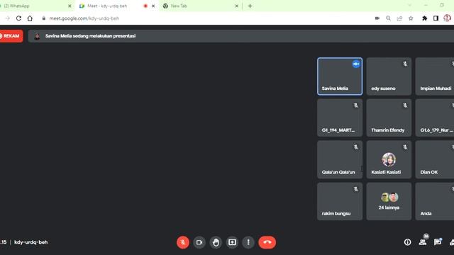
Task: Go forward with browser arrow
Action: (x=8, y=18)
